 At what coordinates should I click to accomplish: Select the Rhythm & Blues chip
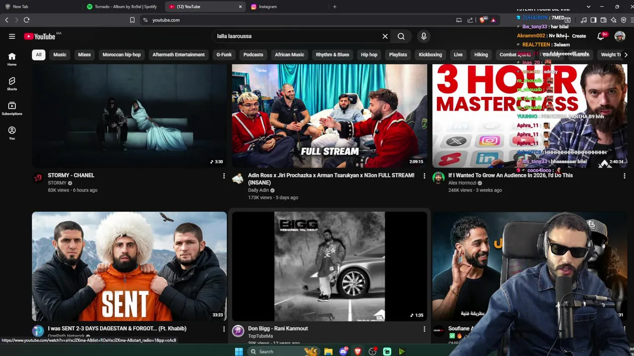[x=332, y=54]
